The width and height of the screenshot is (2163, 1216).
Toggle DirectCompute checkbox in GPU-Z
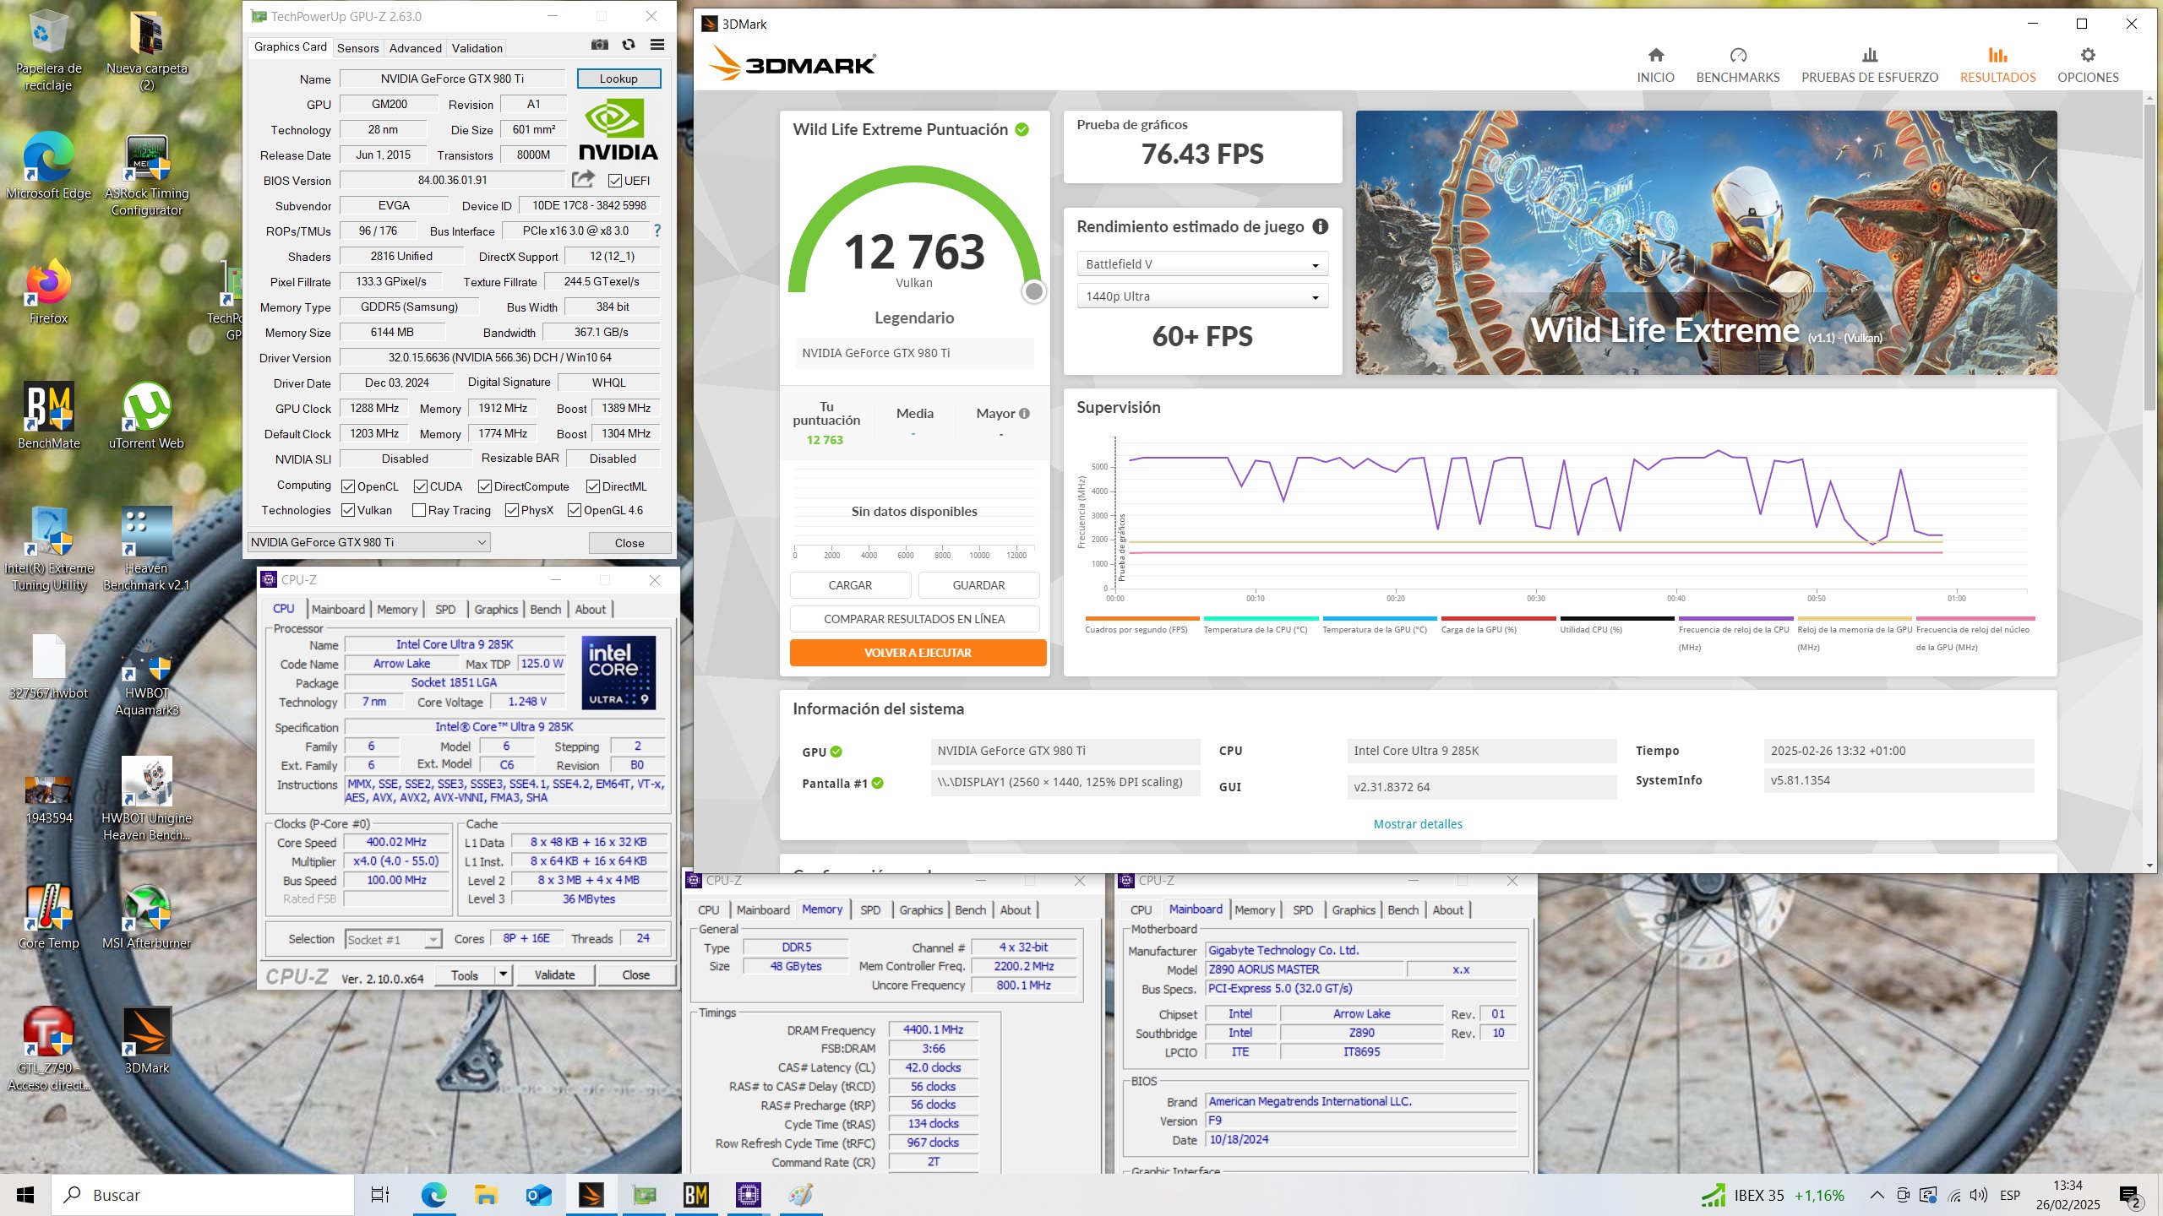pos(484,486)
